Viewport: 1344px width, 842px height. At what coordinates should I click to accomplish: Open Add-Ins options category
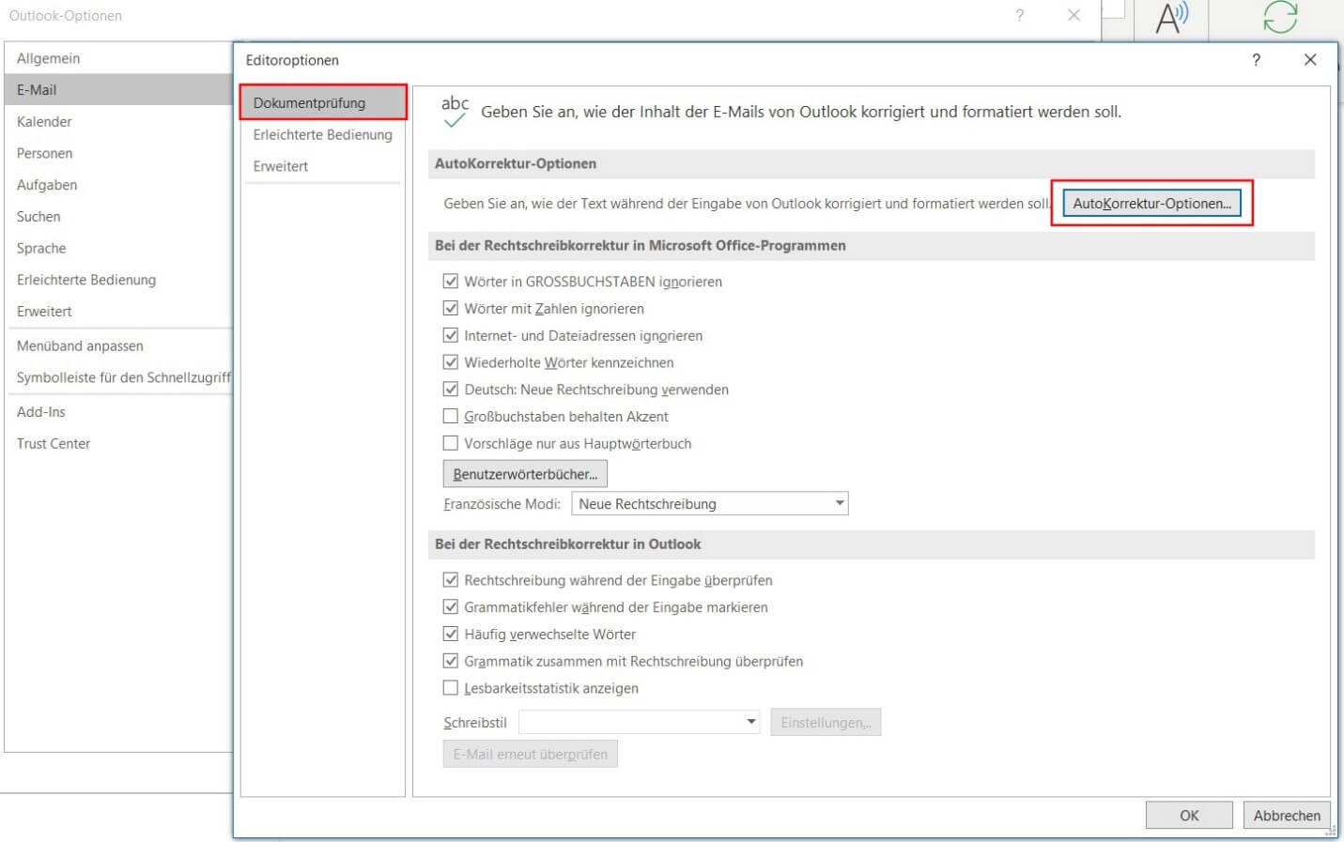pyautogui.click(x=118, y=411)
